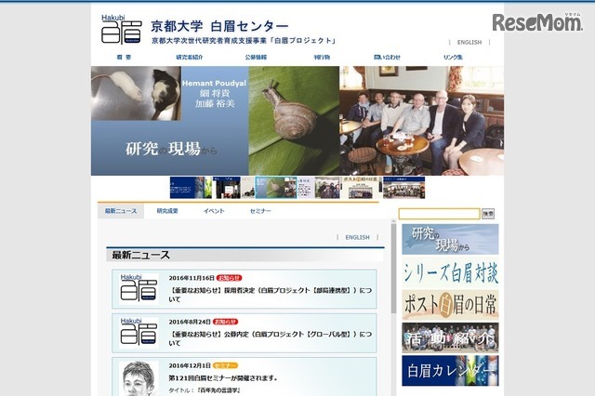Click the ENGLISH link above 最新ニュース heading

(x=357, y=237)
